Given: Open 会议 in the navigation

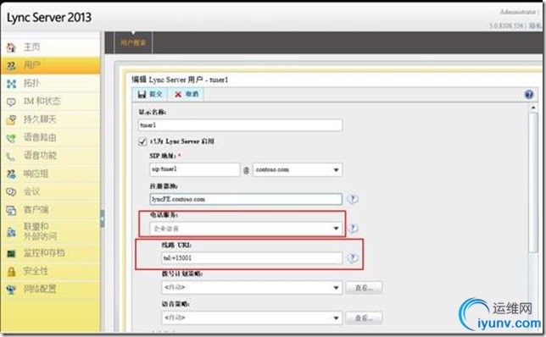Looking at the screenshot, I should [31, 192].
